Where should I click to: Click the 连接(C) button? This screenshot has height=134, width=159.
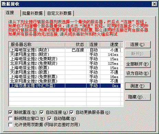(138, 45)
